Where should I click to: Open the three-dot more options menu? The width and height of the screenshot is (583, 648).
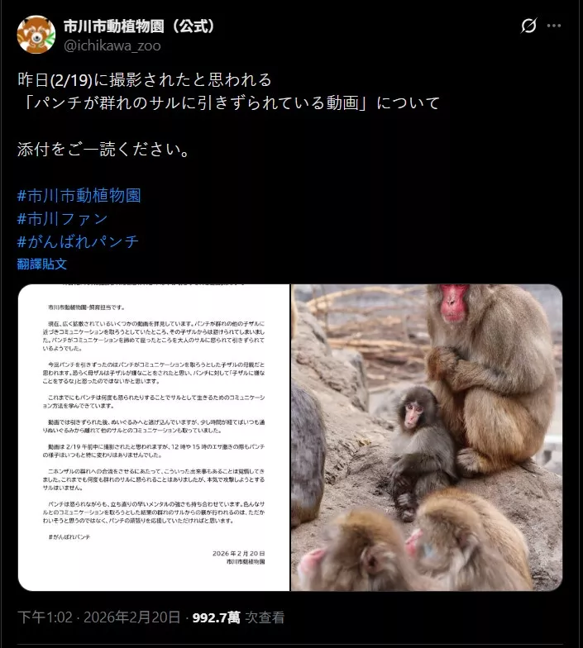554,26
